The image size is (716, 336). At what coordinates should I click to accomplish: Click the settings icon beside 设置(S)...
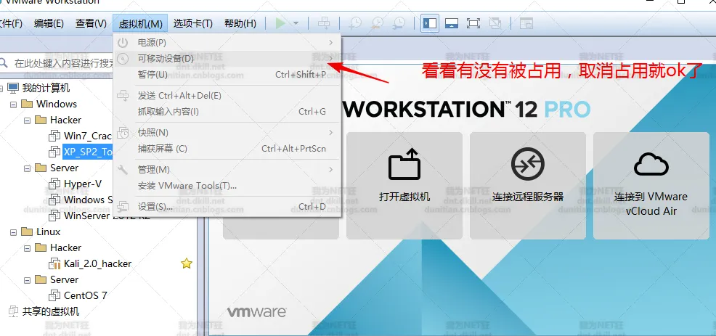point(123,207)
